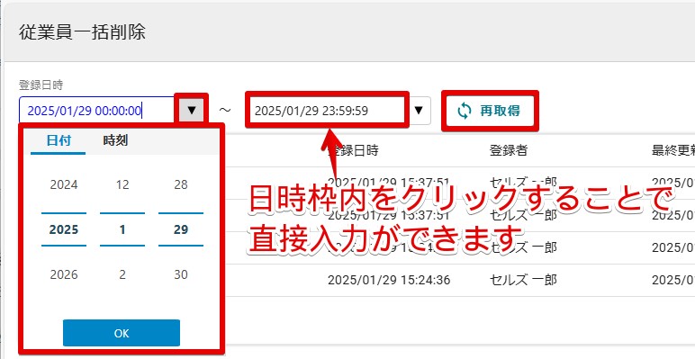Select month 12 in the picker

(122, 184)
